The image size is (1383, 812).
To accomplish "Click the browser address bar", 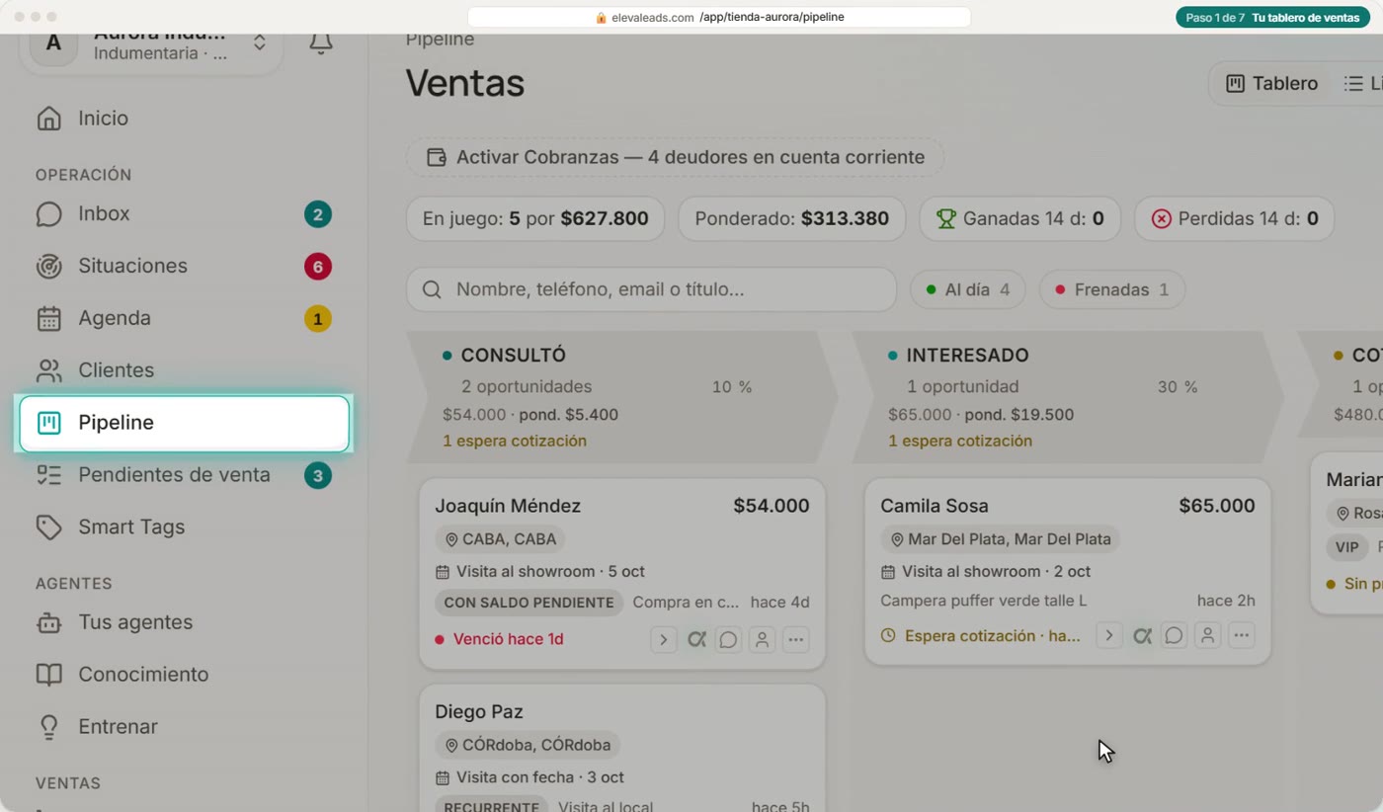I will coord(719,17).
